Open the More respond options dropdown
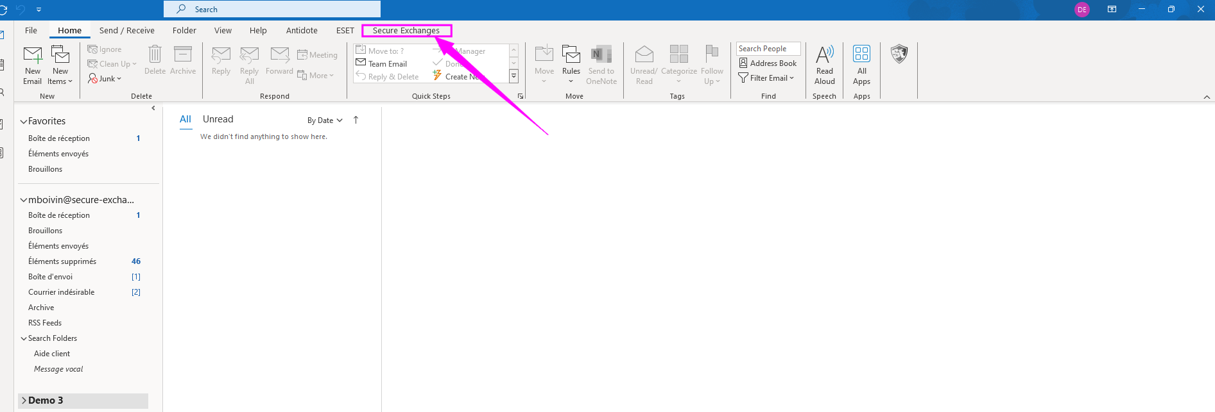1215x412 pixels. pyautogui.click(x=316, y=76)
